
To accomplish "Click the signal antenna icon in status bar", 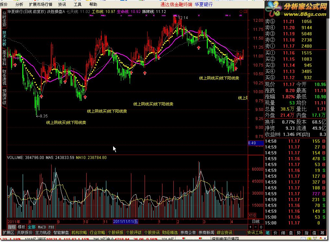I will point(315,239).
